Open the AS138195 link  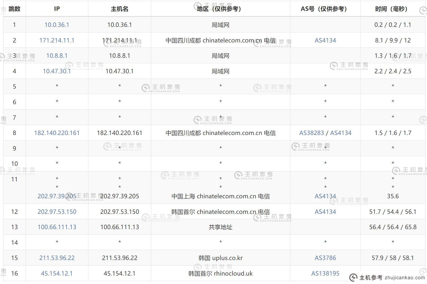[325, 273]
